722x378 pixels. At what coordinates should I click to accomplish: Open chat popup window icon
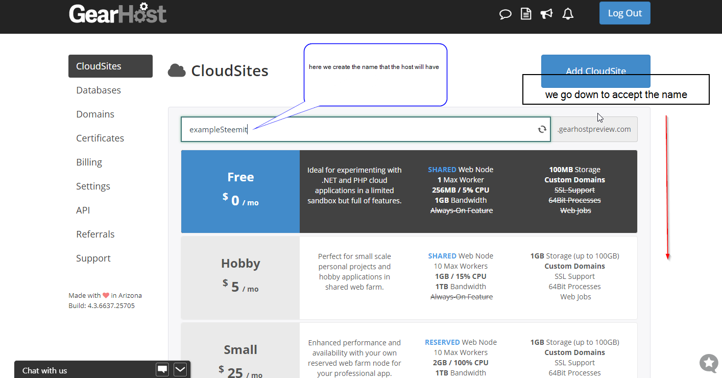tap(162, 369)
